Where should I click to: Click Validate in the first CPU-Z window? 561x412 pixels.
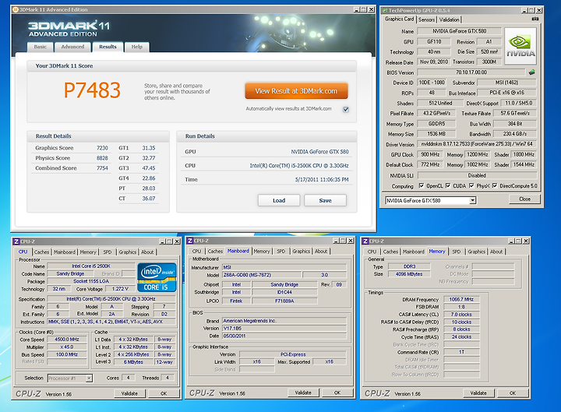click(x=129, y=393)
